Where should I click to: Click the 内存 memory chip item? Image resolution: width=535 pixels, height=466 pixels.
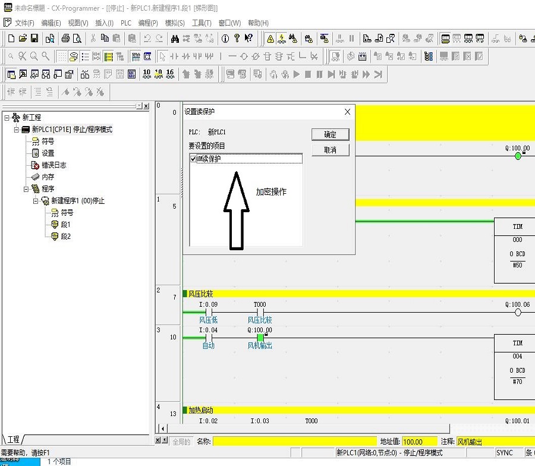click(x=48, y=177)
